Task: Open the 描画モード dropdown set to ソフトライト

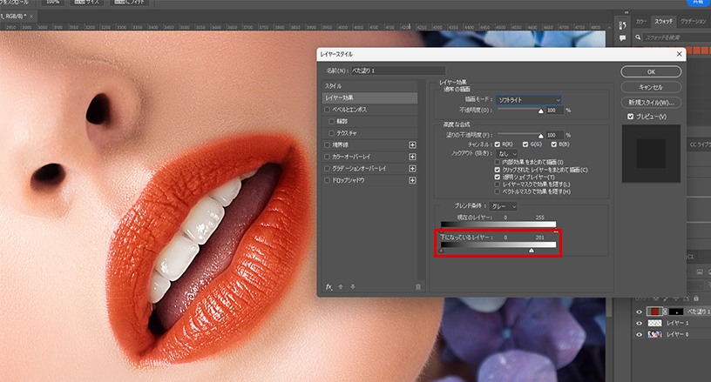Action: coord(528,101)
